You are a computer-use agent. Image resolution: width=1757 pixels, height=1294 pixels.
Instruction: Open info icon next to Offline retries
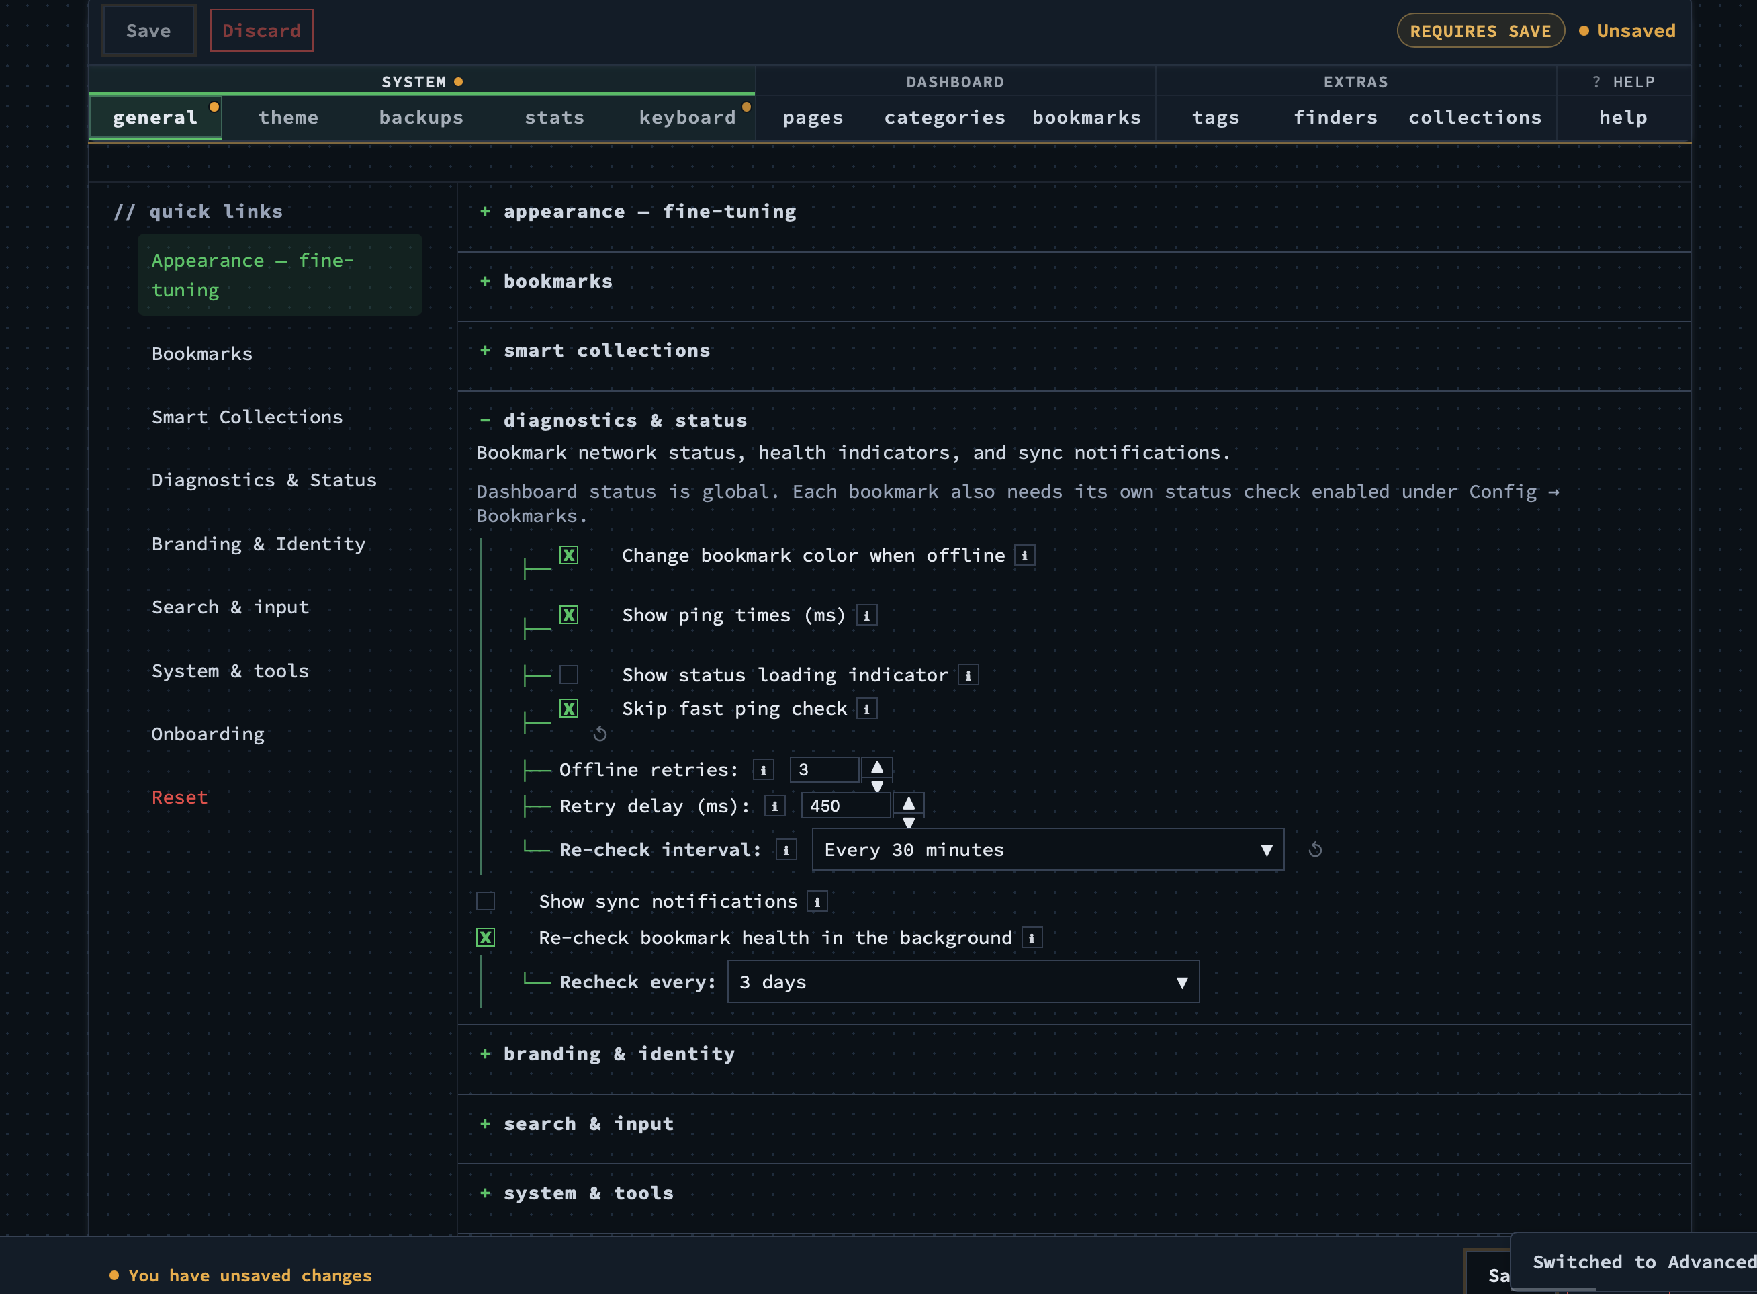(764, 770)
